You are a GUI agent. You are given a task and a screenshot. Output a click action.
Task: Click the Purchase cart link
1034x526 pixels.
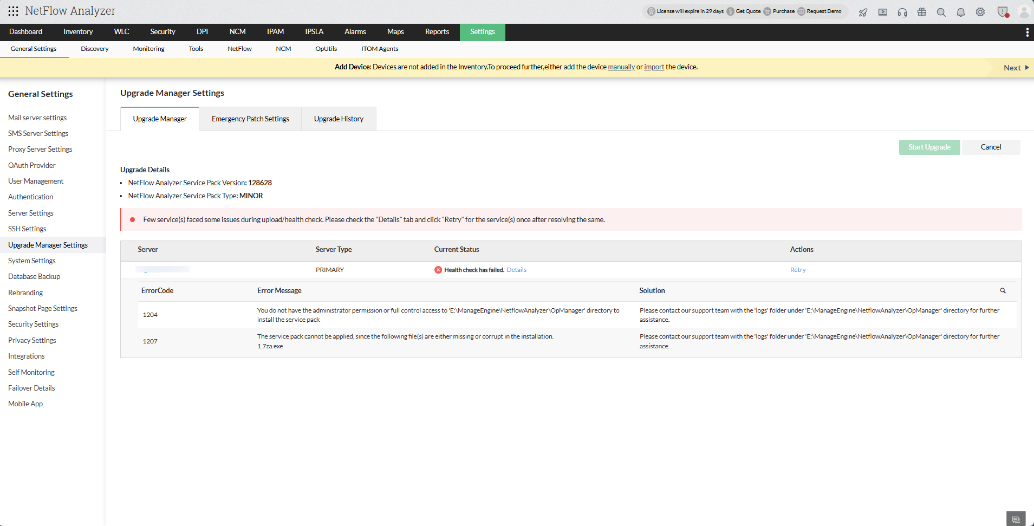click(x=779, y=11)
